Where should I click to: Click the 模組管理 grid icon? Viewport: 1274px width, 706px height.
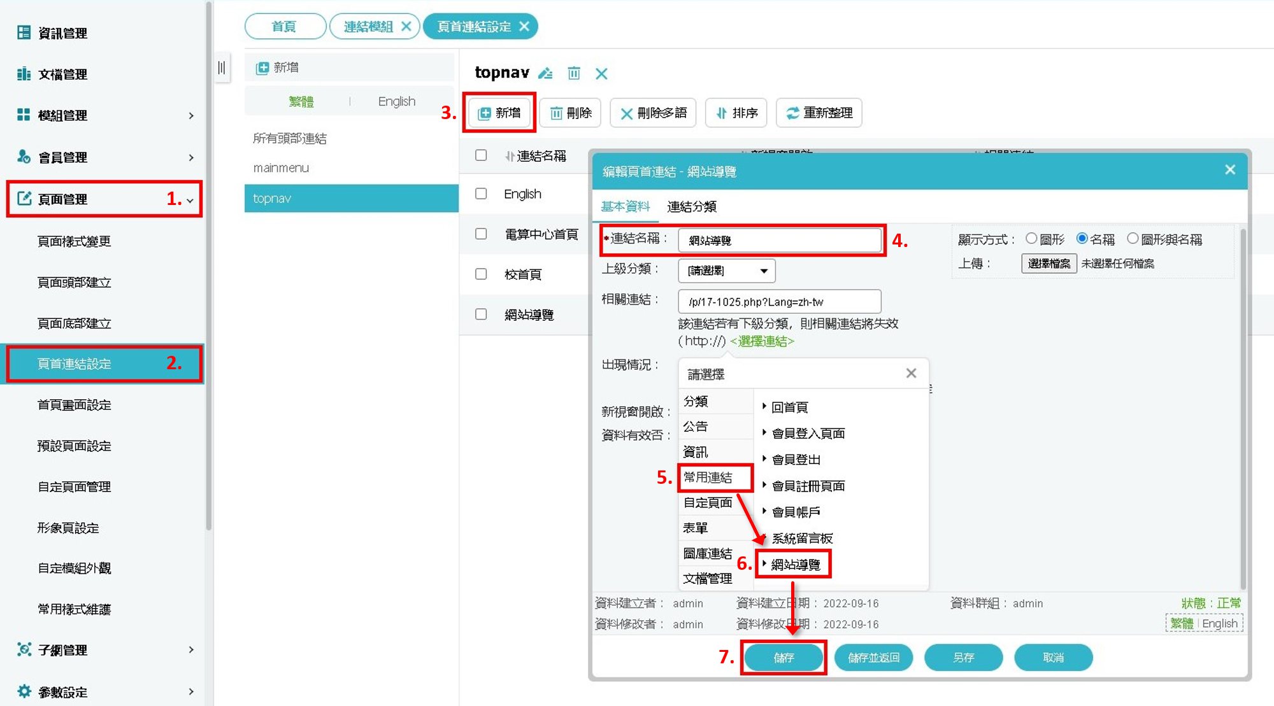pyautogui.click(x=24, y=115)
